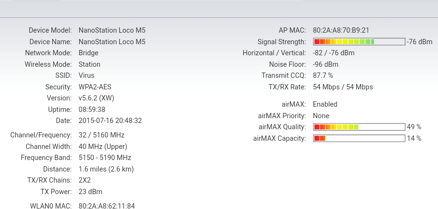Click the Transmit CCQ percentage
This screenshot has height=209, width=438.
323,75
